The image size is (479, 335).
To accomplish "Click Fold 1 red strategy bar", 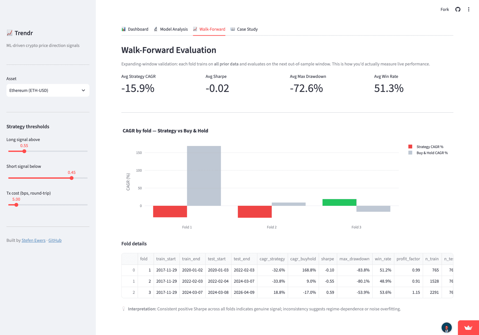I will (x=170, y=211).
